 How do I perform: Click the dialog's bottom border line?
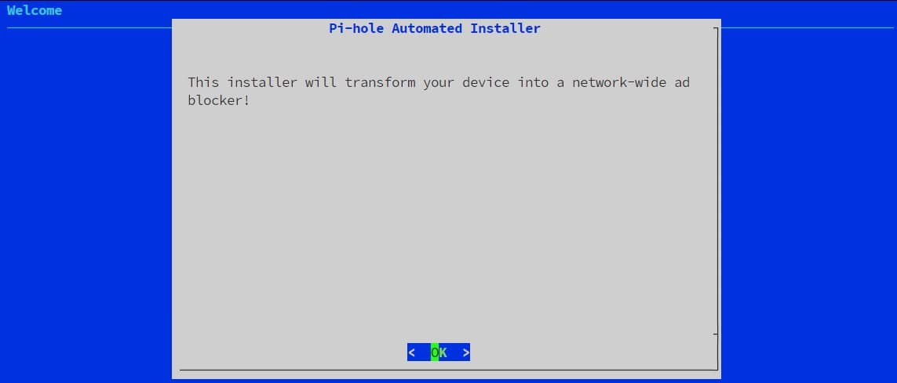448,370
